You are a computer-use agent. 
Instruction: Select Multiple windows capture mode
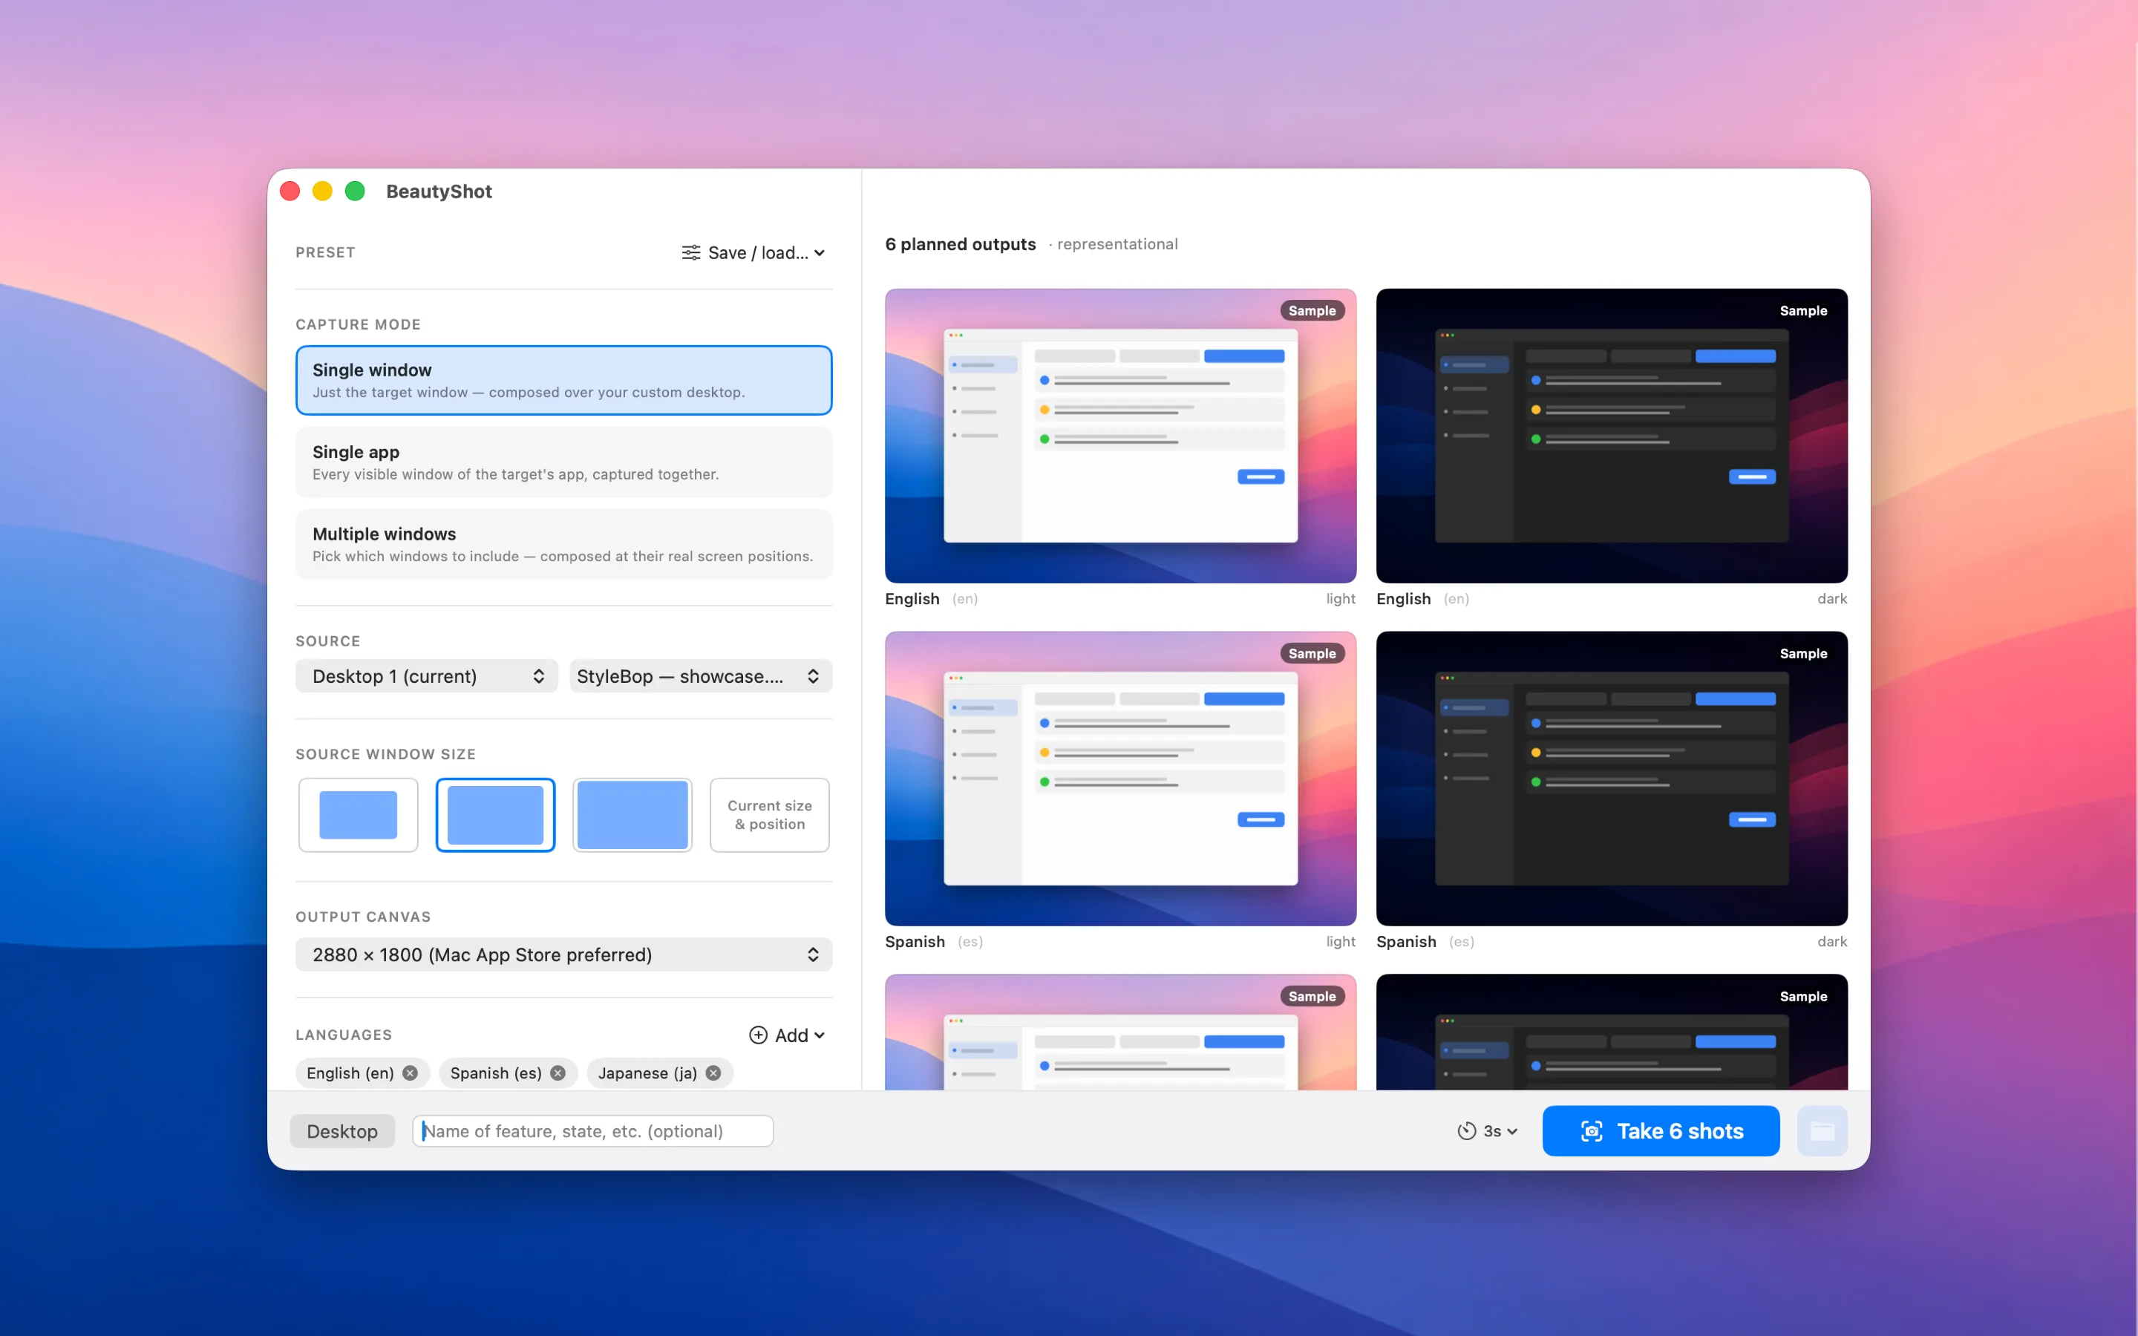point(563,544)
